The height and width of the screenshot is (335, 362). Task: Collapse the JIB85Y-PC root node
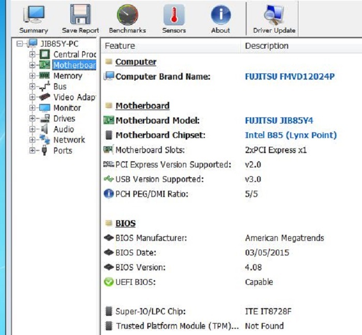20,43
